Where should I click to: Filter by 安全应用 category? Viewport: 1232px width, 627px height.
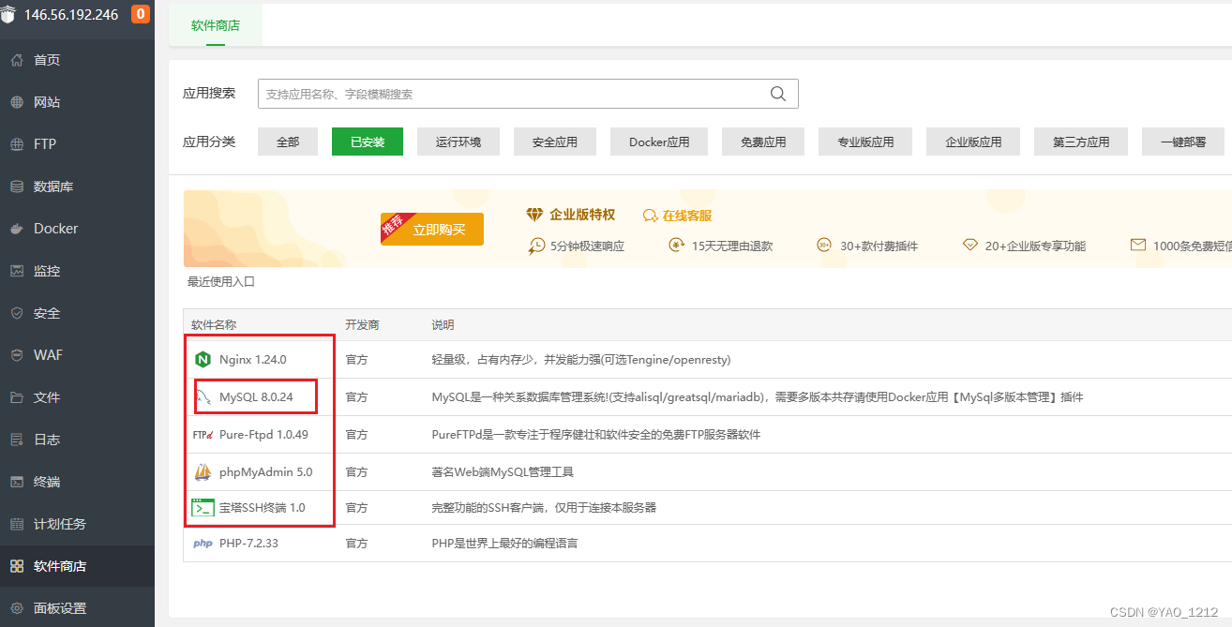[555, 142]
